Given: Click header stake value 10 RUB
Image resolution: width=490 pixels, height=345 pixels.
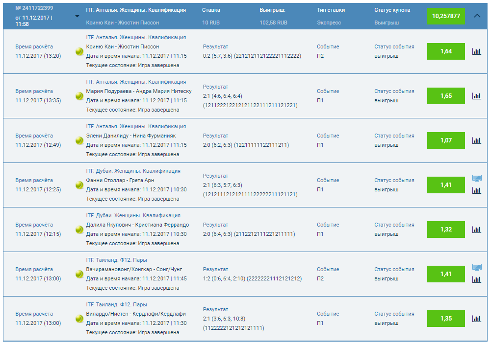Looking at the screenshot, I should 211,23.
